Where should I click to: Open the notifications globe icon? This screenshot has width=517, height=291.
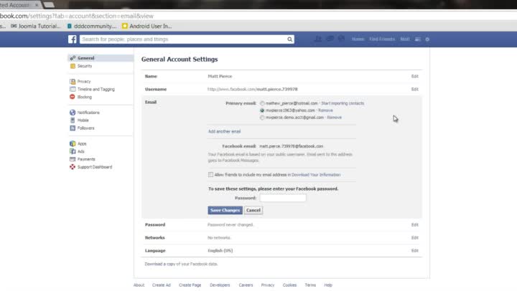(x=341, y=39)
